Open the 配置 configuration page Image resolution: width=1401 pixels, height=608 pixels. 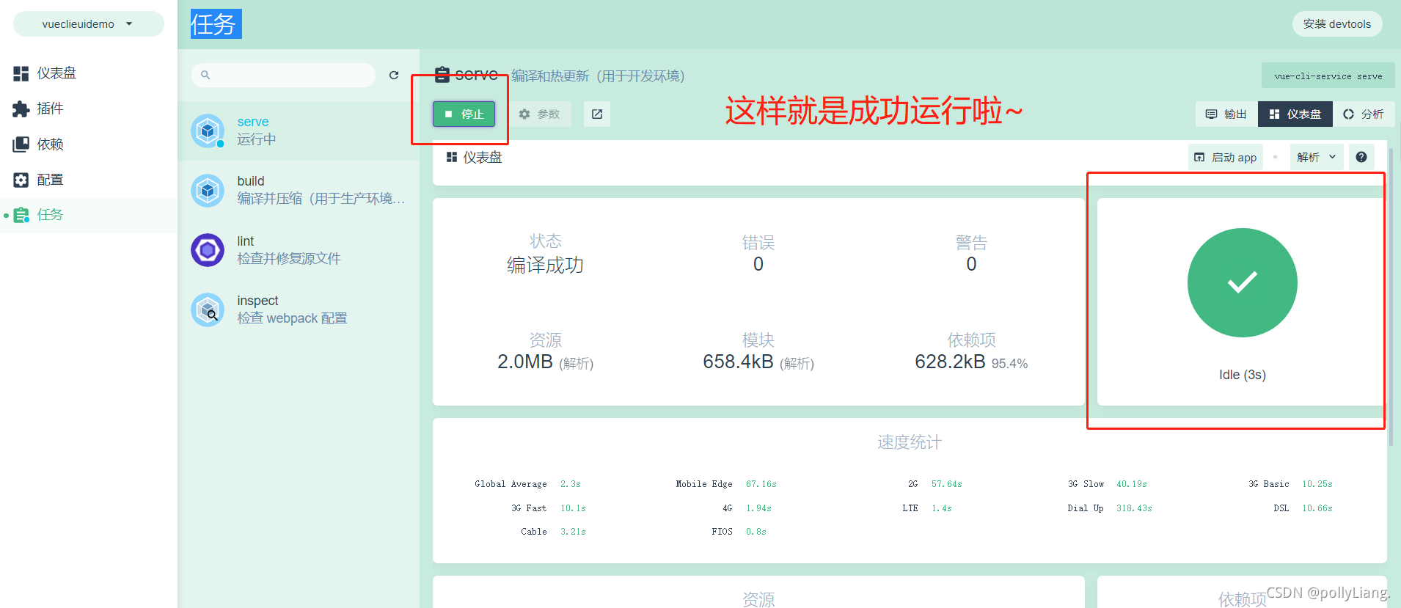(x=88, y=180)
